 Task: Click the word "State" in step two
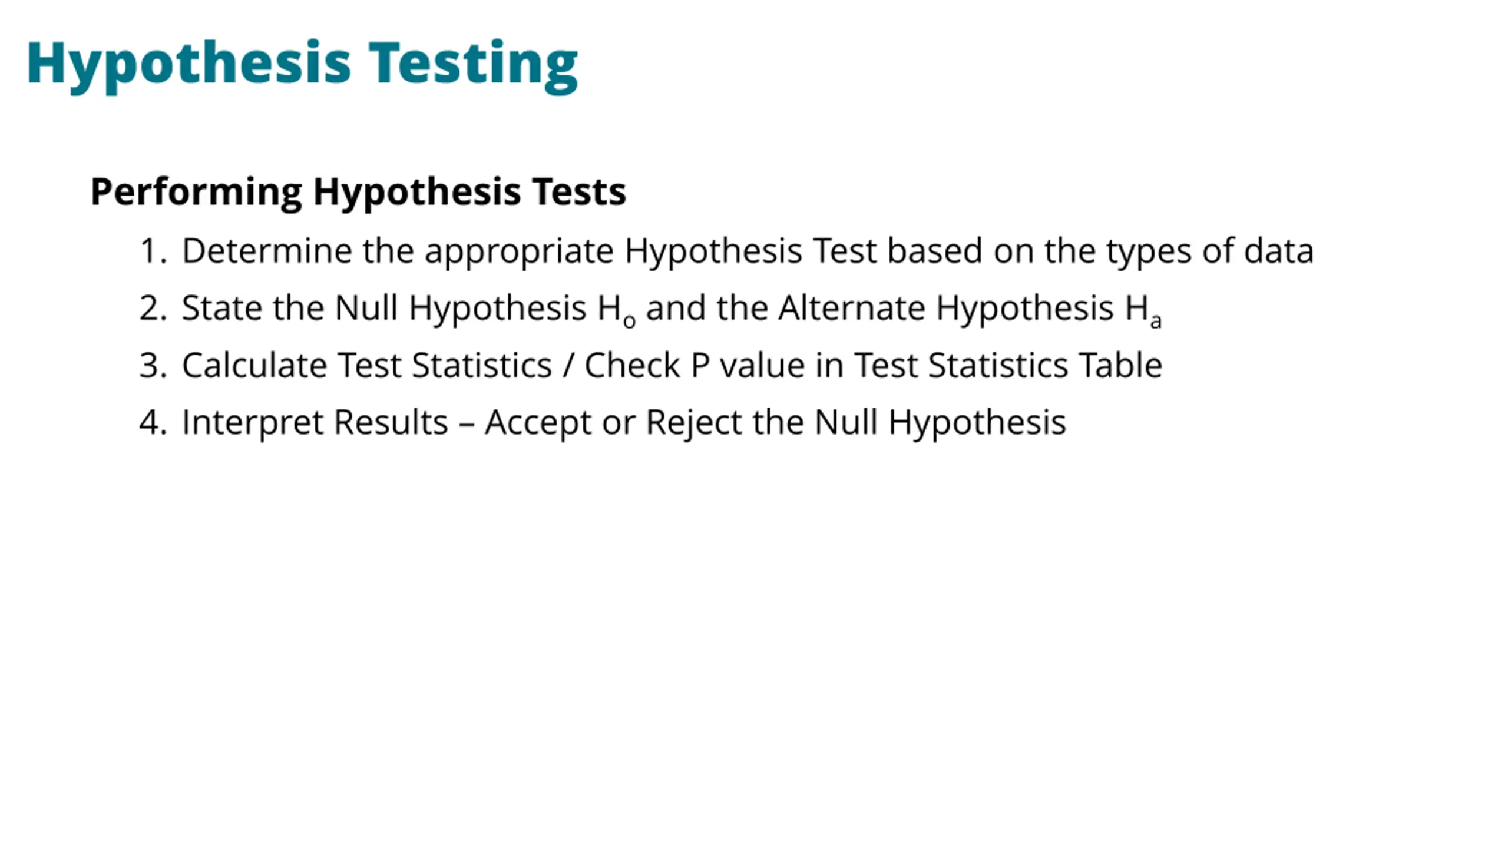(x=221, y=308)
